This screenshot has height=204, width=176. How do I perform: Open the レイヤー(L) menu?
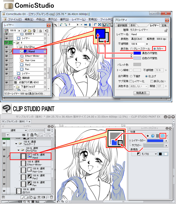tap(79, 20)
